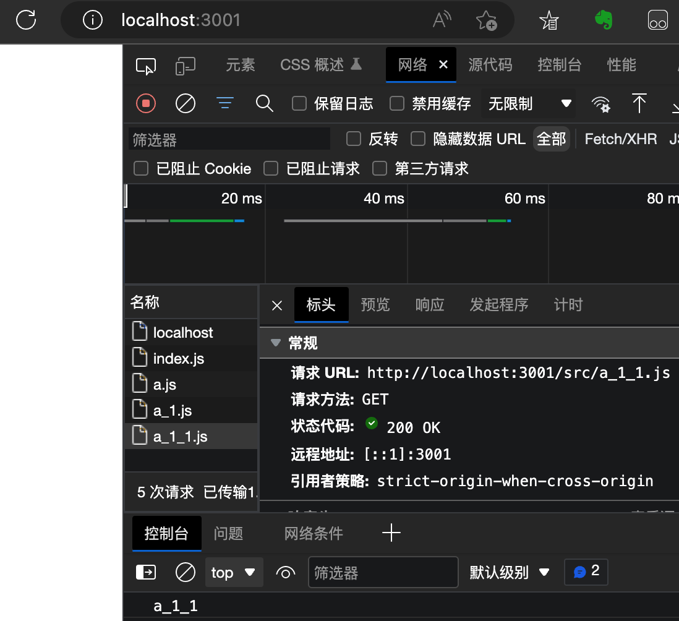This screenshot has width=679, height=621.
Task: Select the a_1_1.js request row
Action: 191,436
